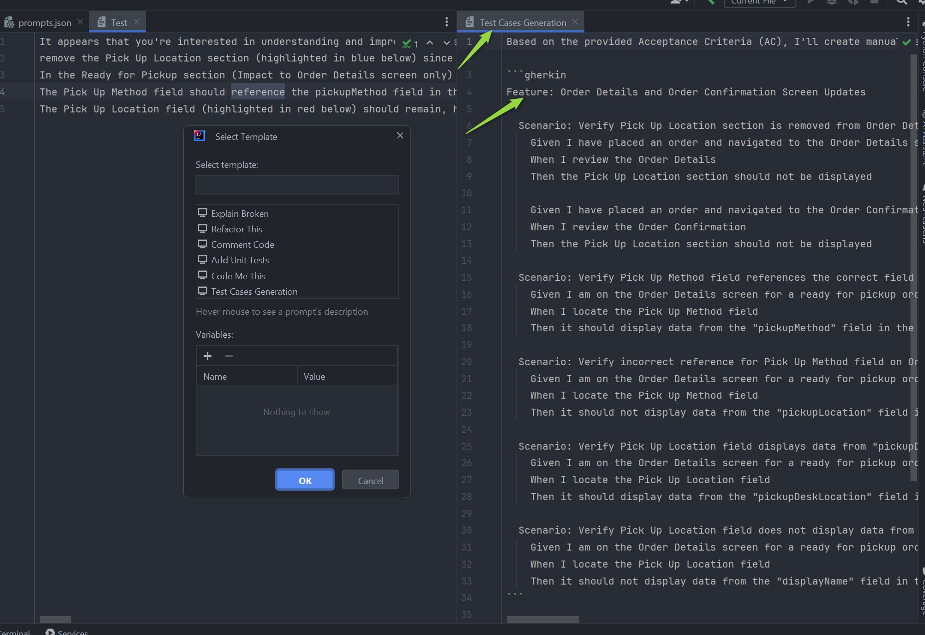
Task: Click 'Hover mouse to see a prompt's description' text
Action: 282,311
